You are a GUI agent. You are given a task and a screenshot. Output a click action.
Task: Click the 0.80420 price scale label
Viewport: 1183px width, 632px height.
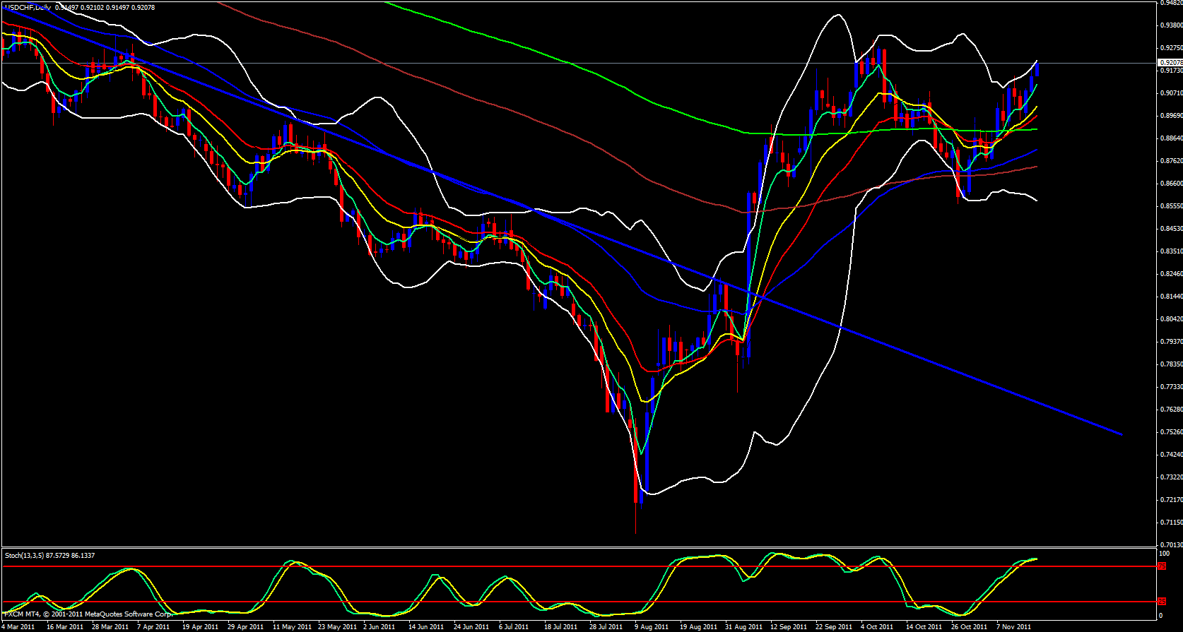1170,319
